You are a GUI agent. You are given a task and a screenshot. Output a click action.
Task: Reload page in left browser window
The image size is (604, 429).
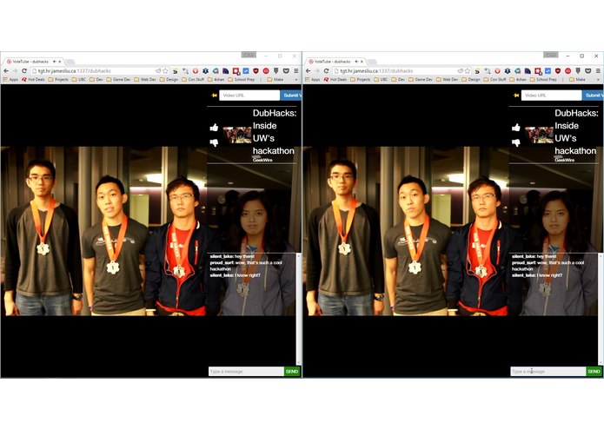(x=23, y=71)
